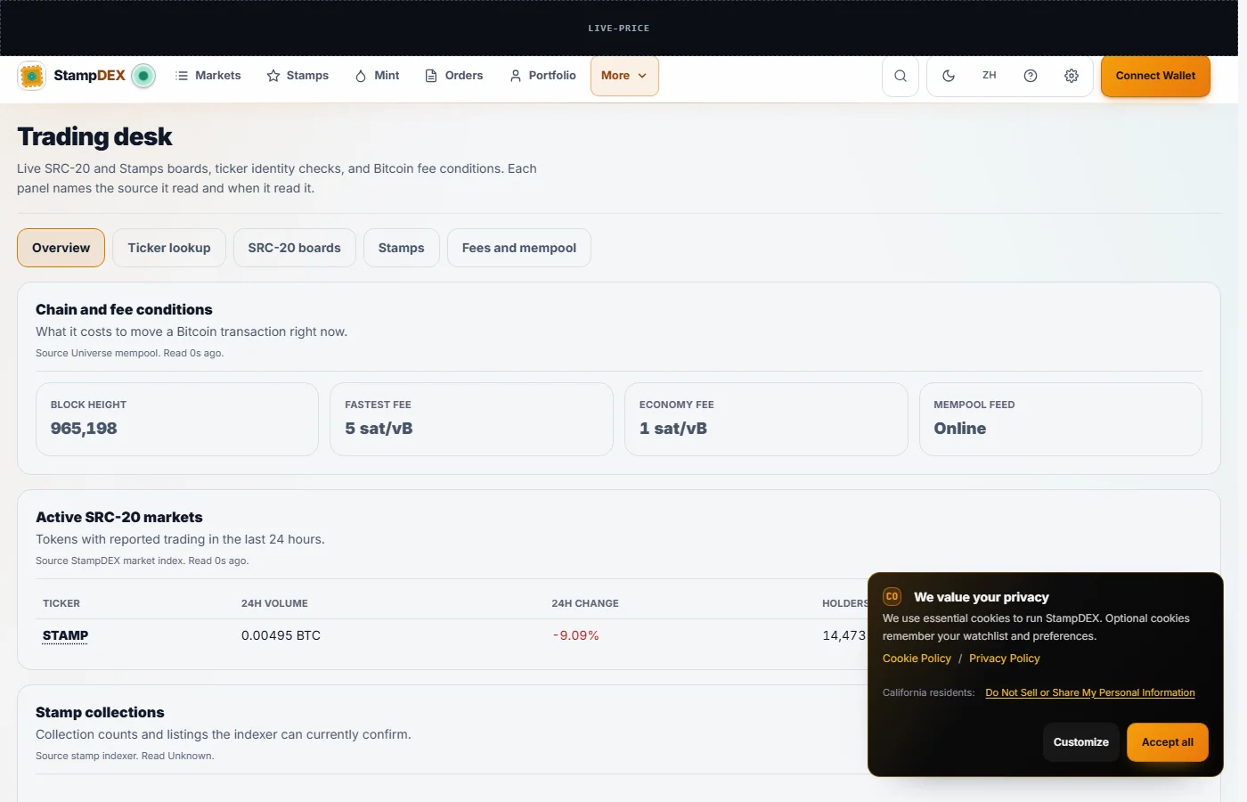Open settings with the gear icon
The height and width of the screenshot is (802, 1247).
tap(1072, 76)
